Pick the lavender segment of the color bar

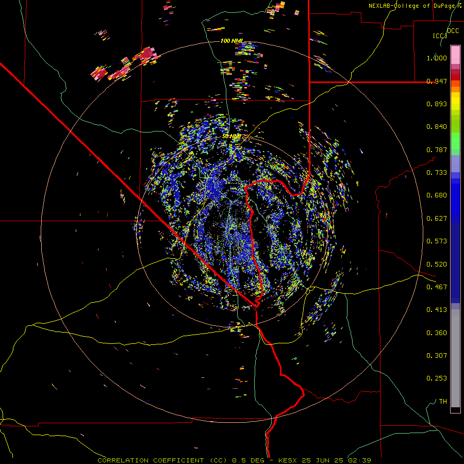tap(455, 163)
